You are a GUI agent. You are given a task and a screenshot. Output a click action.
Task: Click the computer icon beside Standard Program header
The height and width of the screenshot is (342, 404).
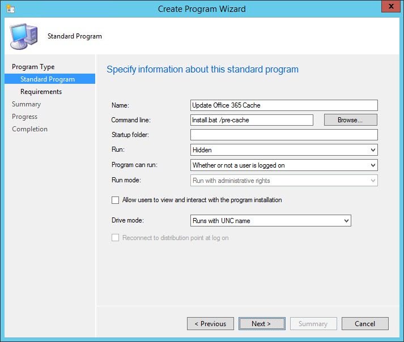point(23,36)
